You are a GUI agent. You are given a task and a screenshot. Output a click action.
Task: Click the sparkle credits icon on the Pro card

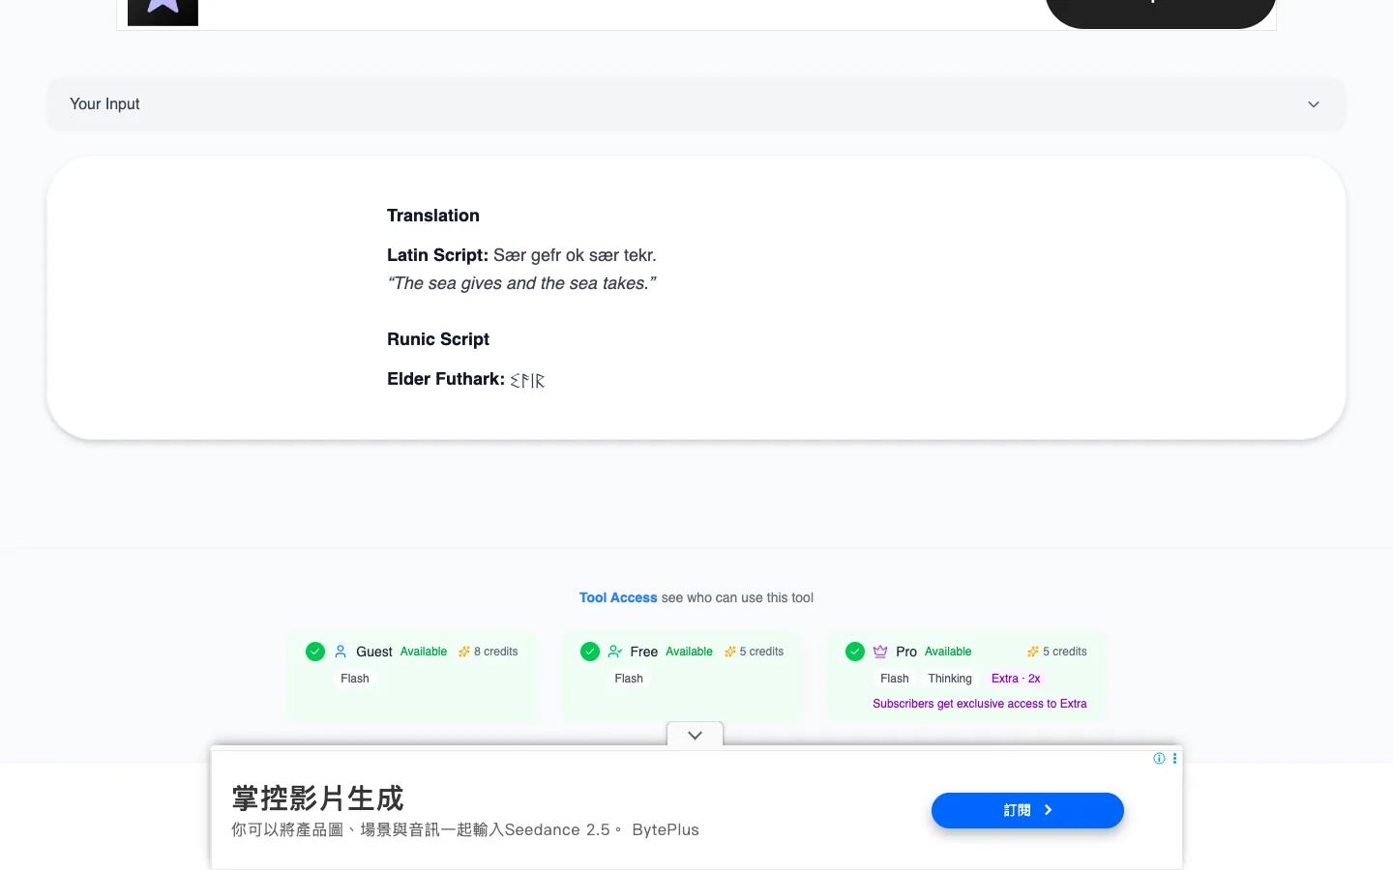tap(1033, 652)
